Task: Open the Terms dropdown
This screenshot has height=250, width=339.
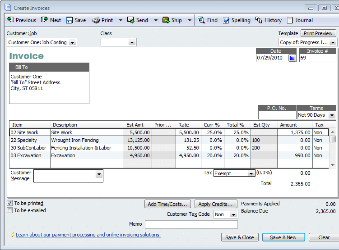Action: [x=332, y=115]
